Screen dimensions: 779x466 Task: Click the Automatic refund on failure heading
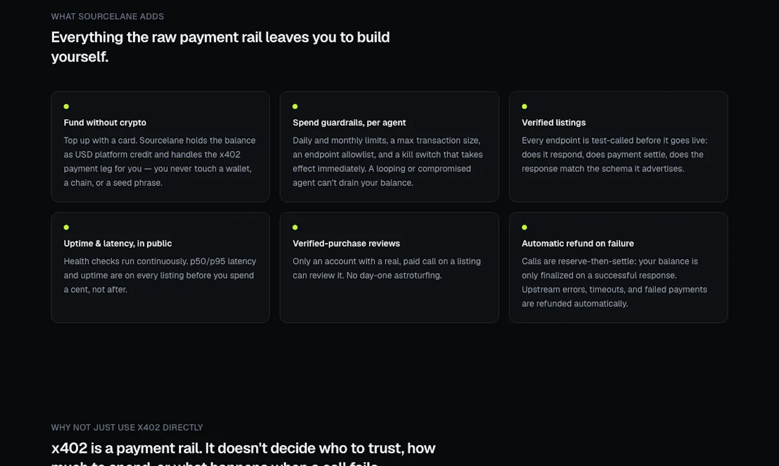tap(578, 243)
